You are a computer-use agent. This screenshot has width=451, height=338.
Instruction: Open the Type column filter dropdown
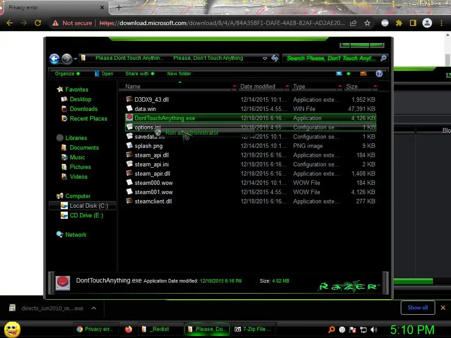coord(340,87)
